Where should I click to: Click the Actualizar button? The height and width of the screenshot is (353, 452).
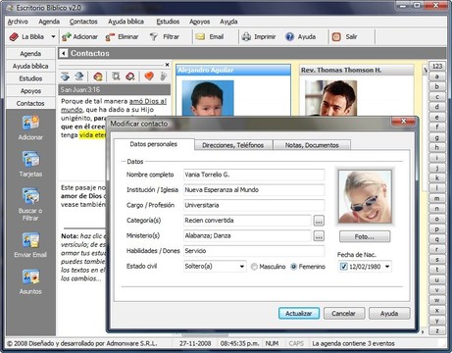[x=299, y=314]
